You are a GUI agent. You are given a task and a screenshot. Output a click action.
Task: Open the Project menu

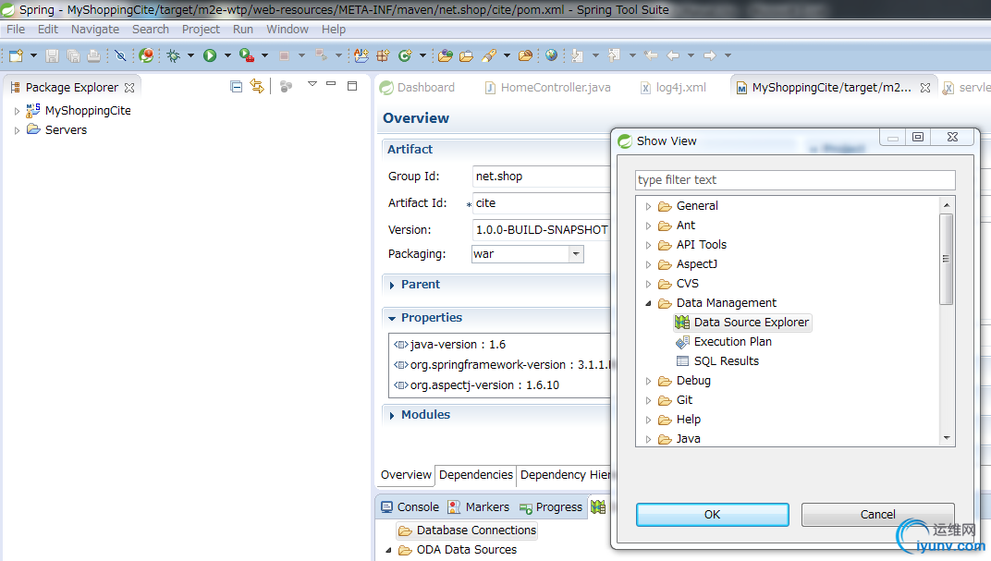coord(201,29)
